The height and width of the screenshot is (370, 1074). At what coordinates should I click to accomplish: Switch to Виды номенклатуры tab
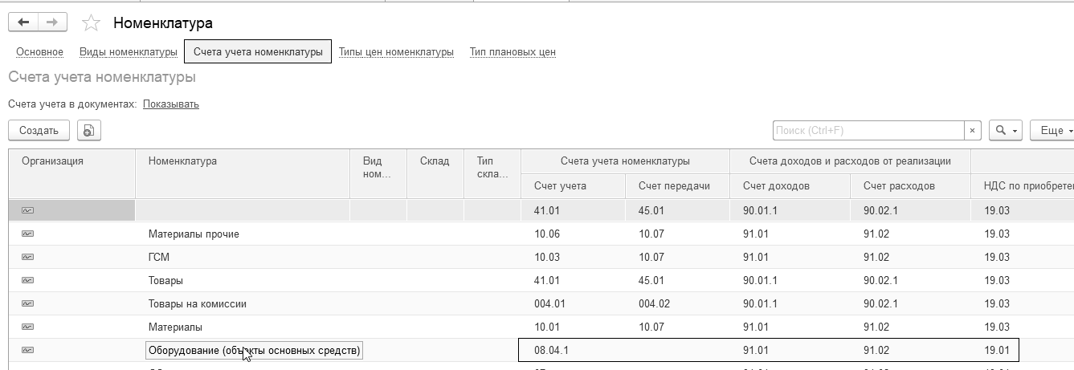tap(129, 52)
